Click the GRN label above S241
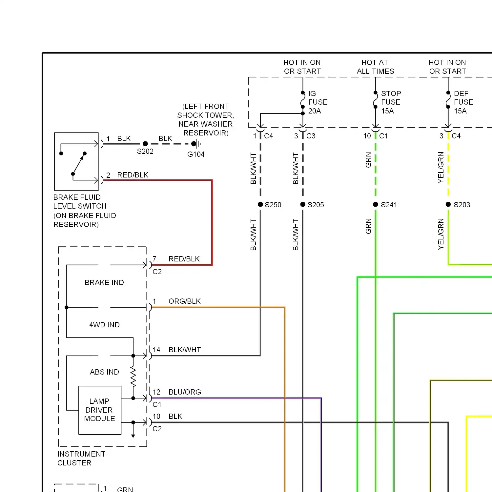492x492 pixels. (368, 160)
